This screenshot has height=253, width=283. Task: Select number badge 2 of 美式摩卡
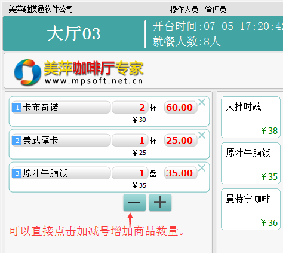coord(17,141)
